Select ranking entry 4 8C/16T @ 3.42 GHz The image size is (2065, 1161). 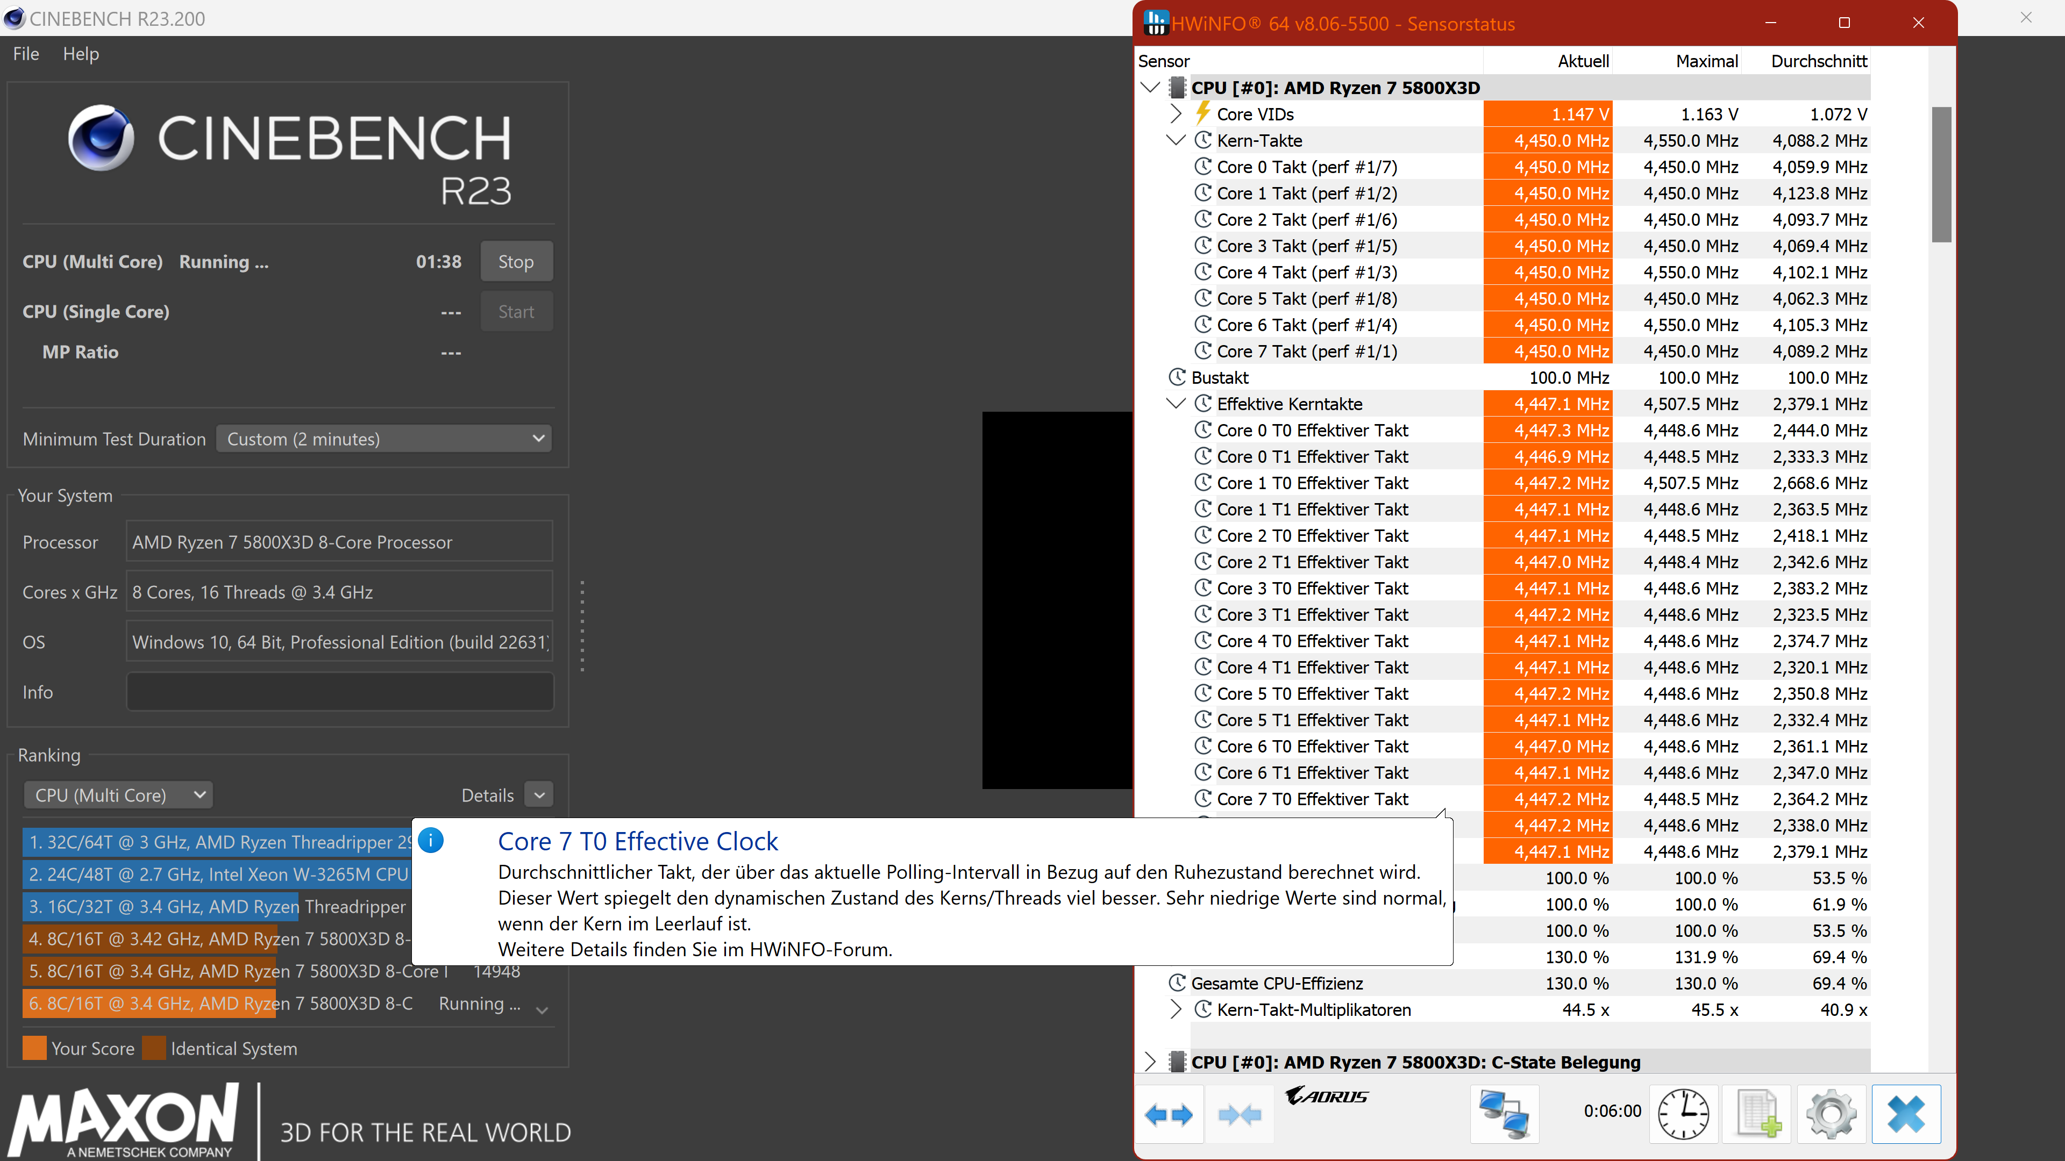217,938
